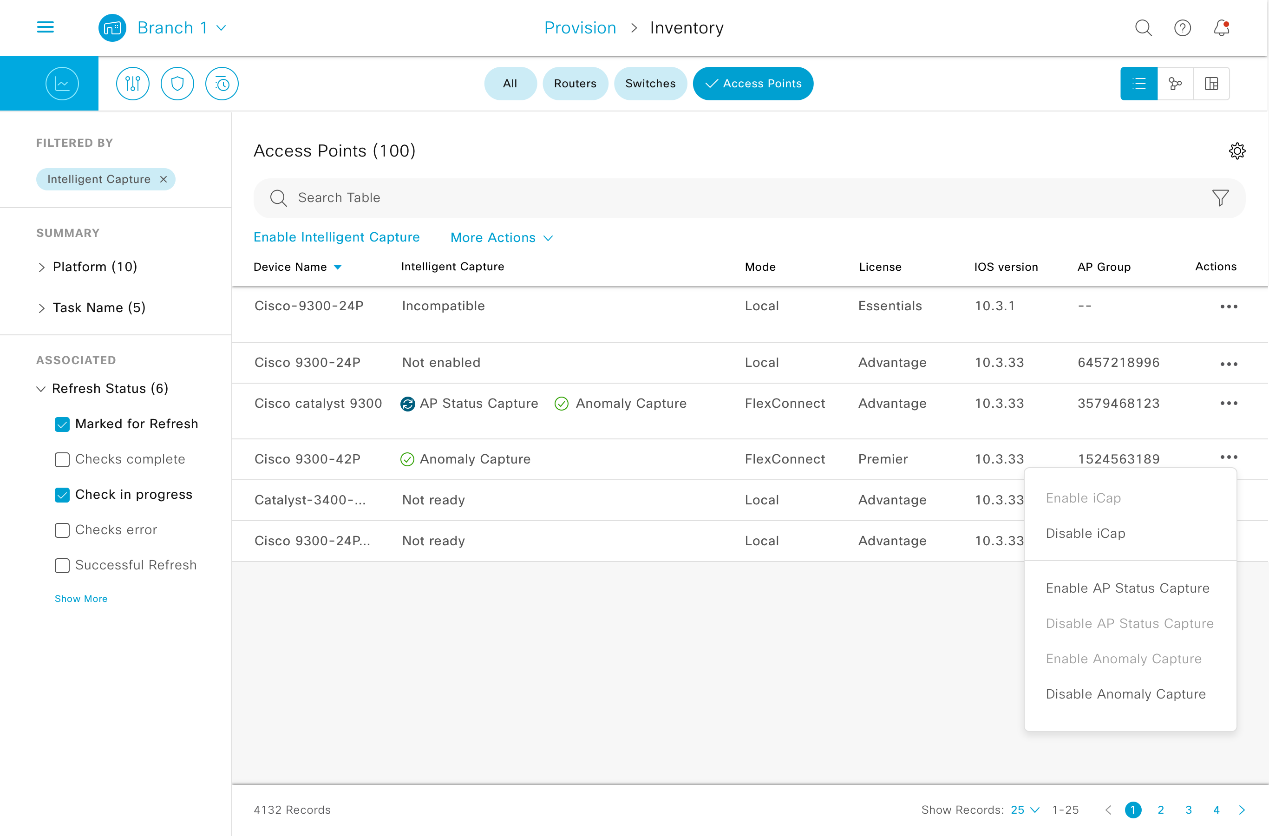Open table settings gear icon
The height and width of the screenshot is (836, 1269).
(x=1237, y=151)
